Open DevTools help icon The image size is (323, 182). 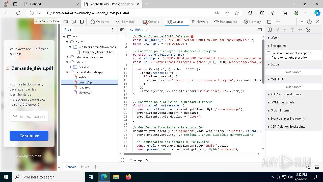pos(309,22)
